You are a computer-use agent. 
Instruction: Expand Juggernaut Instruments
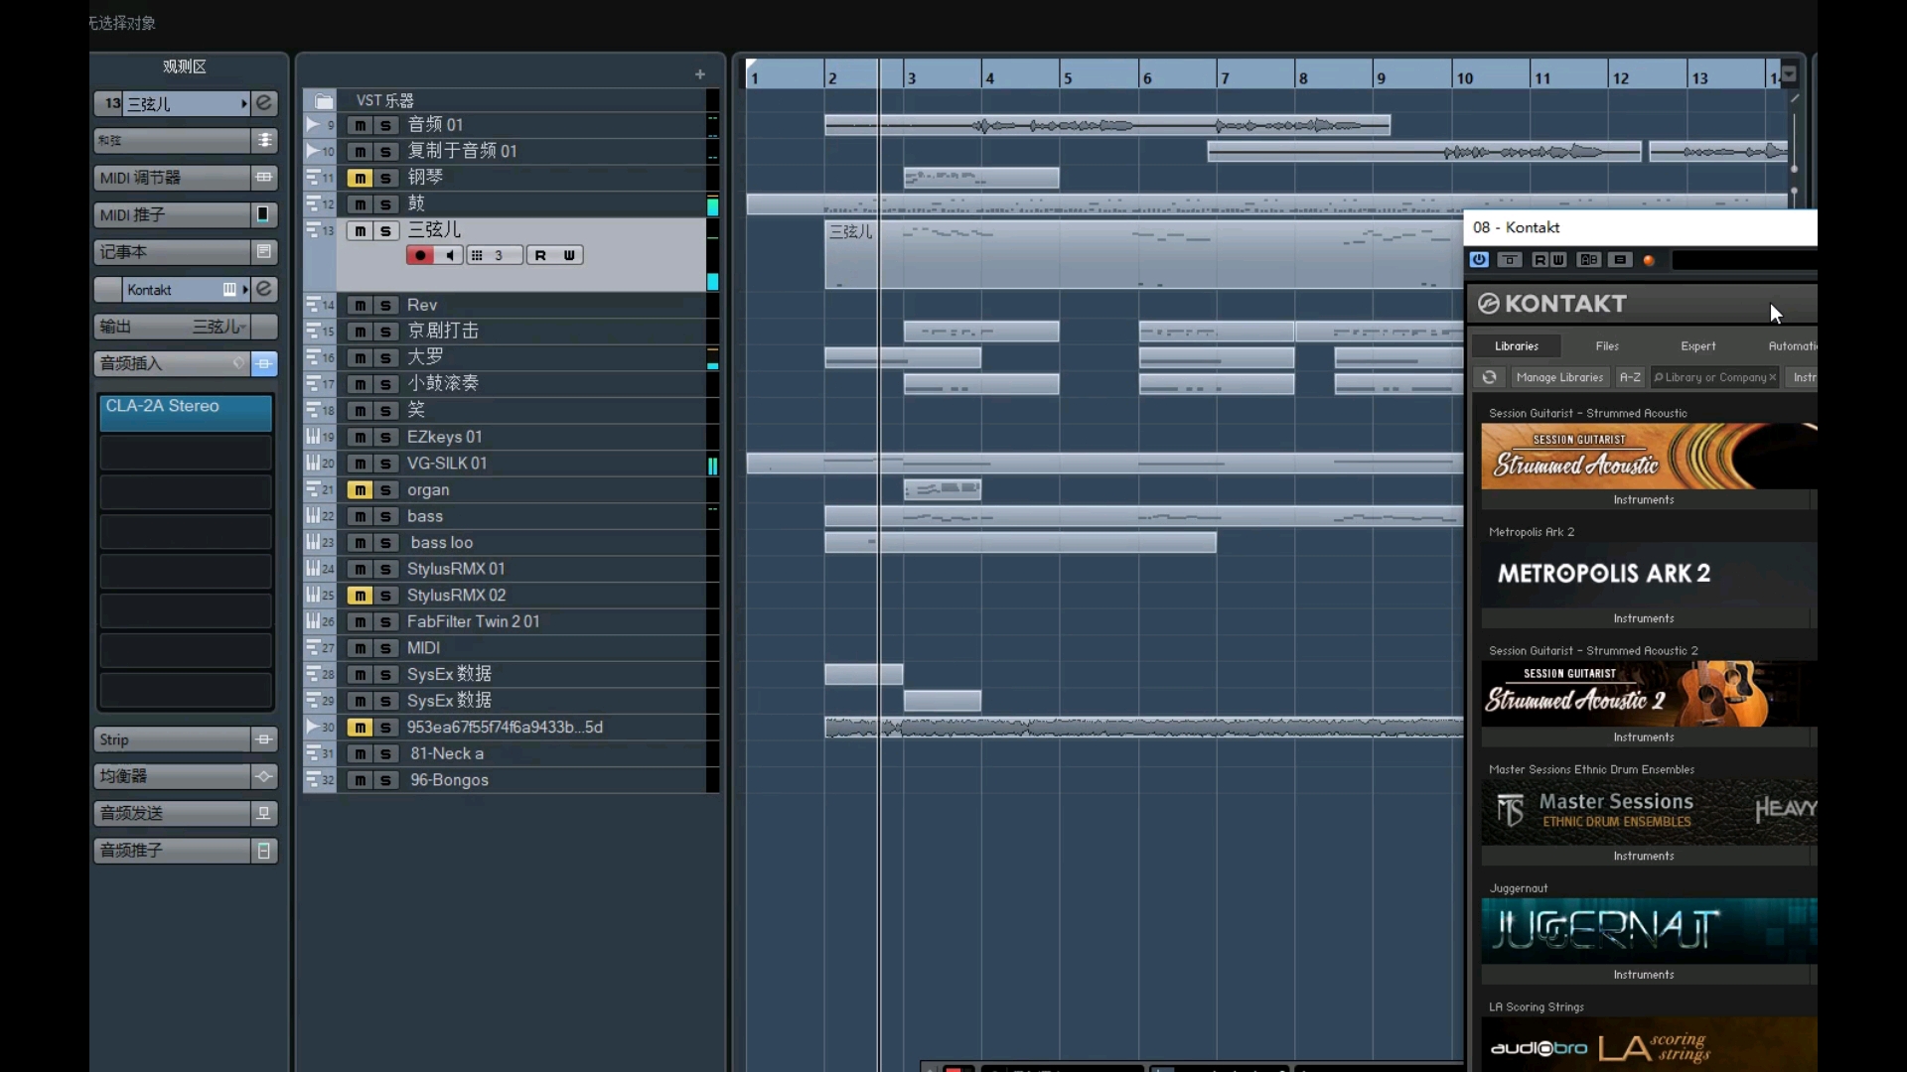pyautogui.click(x=1644, y=975)
